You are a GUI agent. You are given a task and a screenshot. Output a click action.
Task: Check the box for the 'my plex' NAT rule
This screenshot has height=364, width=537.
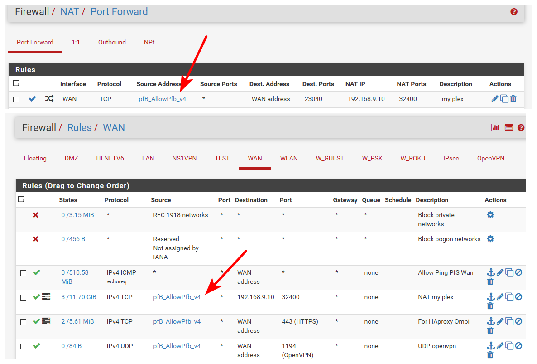click(x=16, y=99)
